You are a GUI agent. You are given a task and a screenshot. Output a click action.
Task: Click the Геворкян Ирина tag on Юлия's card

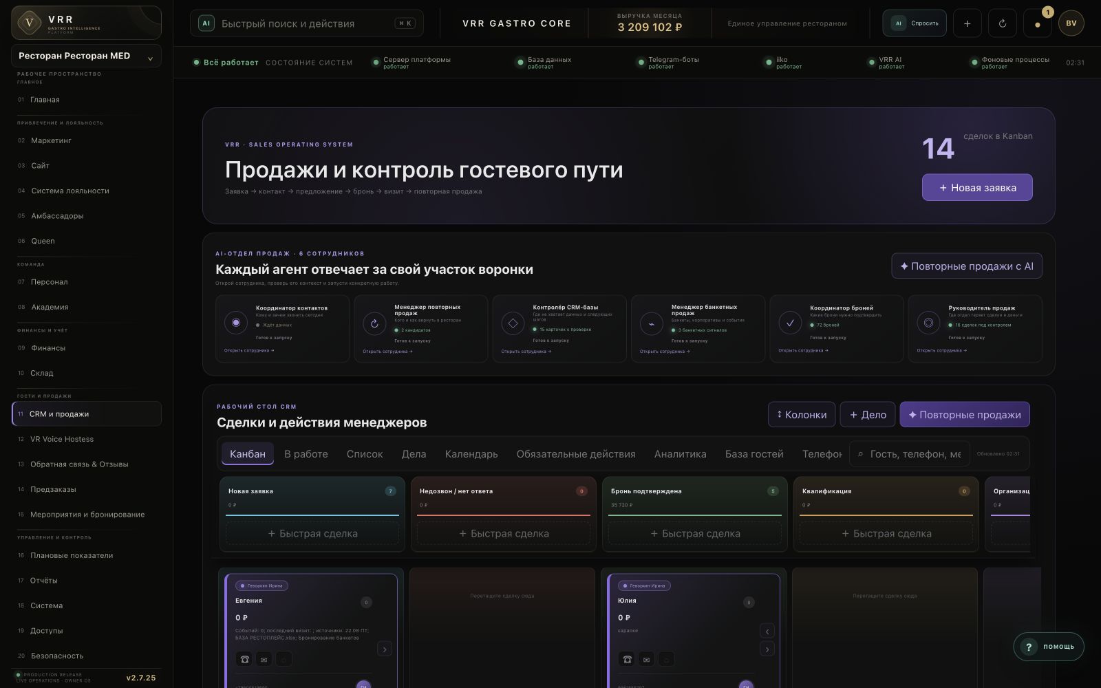click(644, 585)
